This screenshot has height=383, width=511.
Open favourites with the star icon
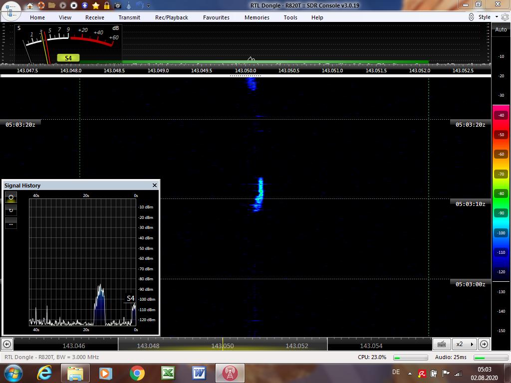pyautogui.click(x=96, y=5)
